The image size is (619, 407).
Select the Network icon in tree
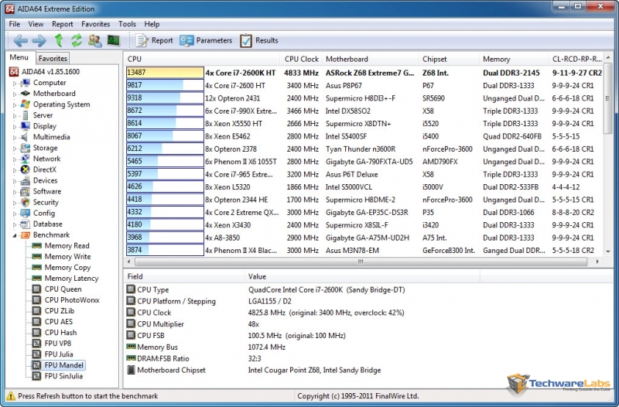click(x=26, y=159)
